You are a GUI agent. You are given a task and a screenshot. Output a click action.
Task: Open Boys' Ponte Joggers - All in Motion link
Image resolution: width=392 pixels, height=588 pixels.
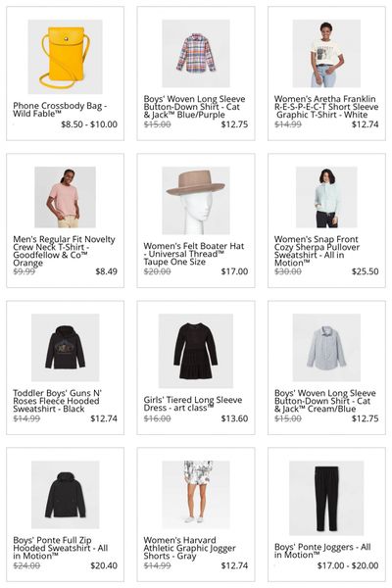pos(322,551)
